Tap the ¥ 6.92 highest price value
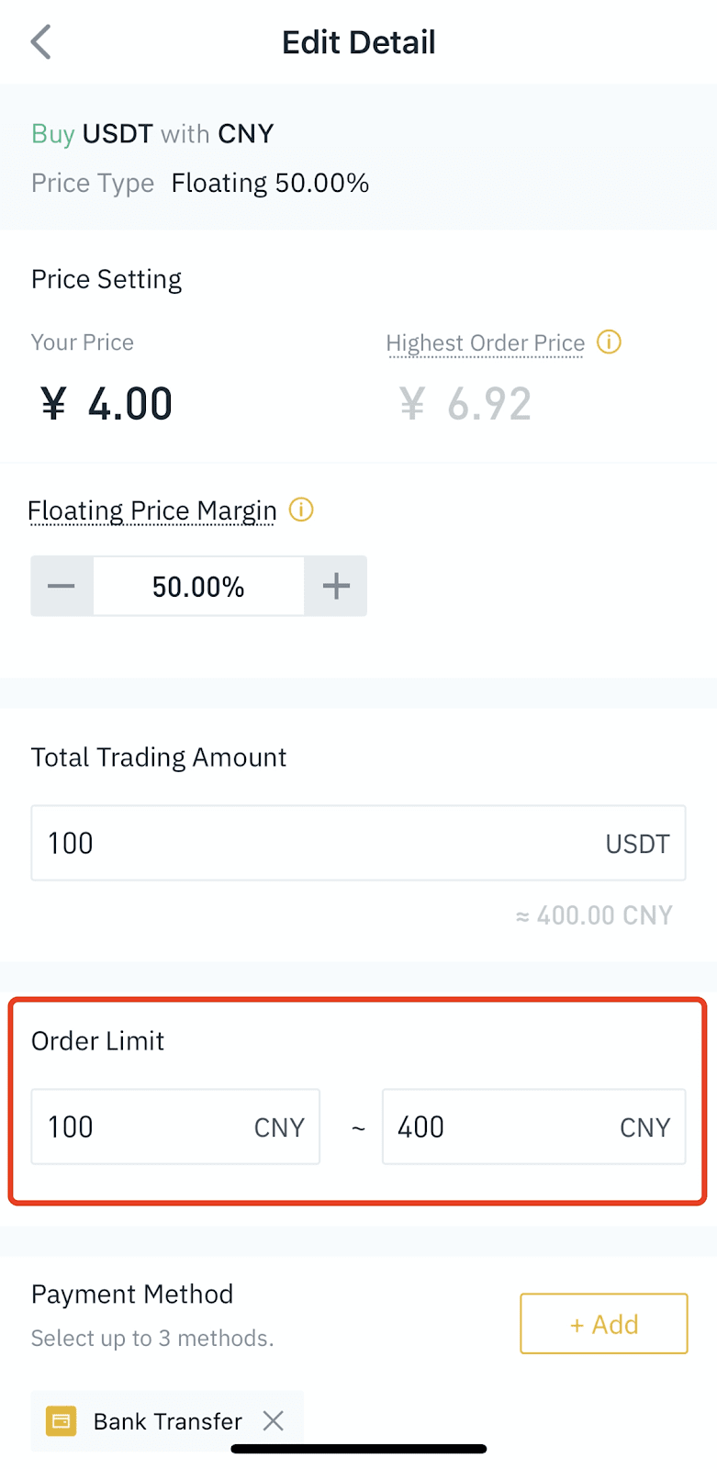The height and width of the screenshot is (1469, 717). pyautogui.click(x=466, y=404)
